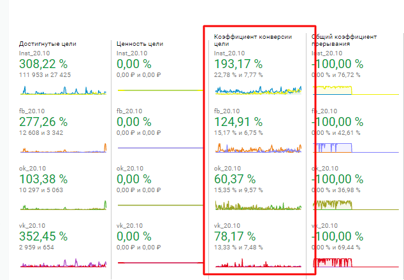
Task: Click the 'Общий коэффициент прерывания' header
Action: point(344,40)
